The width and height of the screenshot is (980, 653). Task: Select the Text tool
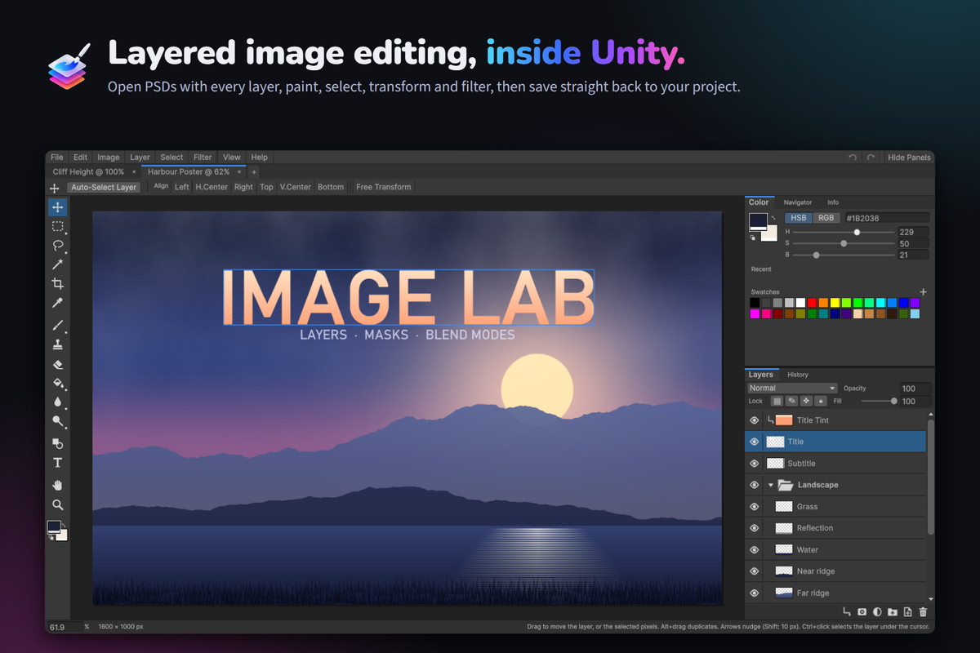pos(58,463)
